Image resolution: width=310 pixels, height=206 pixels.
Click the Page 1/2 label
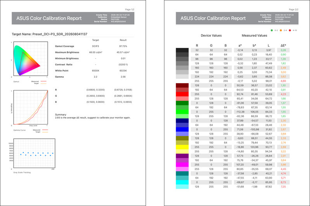(130, 9)
